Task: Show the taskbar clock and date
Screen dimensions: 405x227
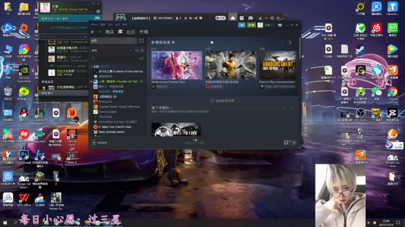Action: [x=386, y=222]
